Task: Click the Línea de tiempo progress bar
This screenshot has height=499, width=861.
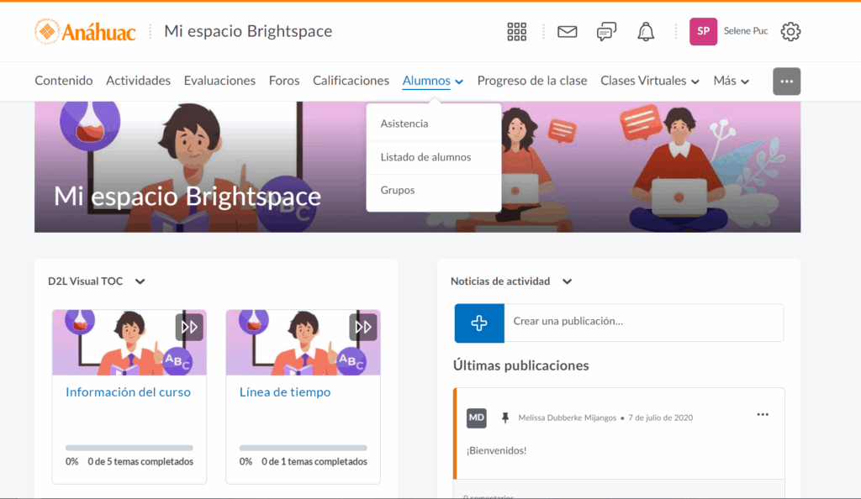Action: pyautogui.click(x=303, y=448)
